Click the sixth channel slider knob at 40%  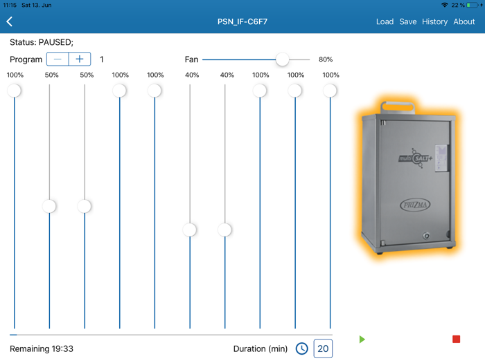coord(190,230)
